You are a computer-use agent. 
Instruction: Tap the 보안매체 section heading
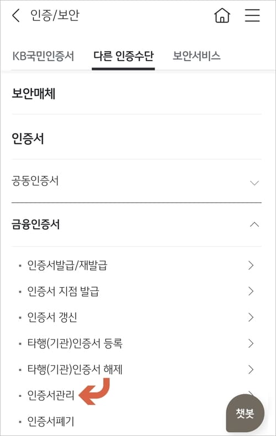[x=34, y=94]
